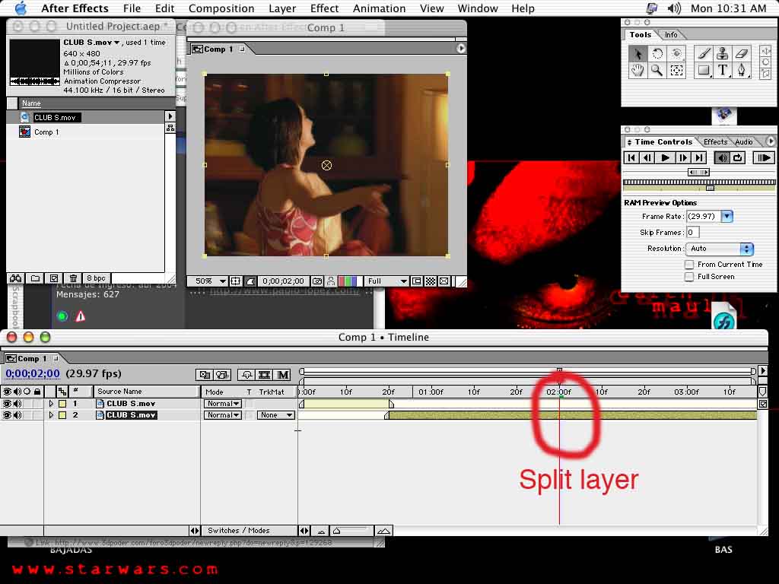Image resolution: width=779 pixels, height=584 pixels.
Task: Open the TrkMat None dropdown of layer 2
Action: (275, 415)
